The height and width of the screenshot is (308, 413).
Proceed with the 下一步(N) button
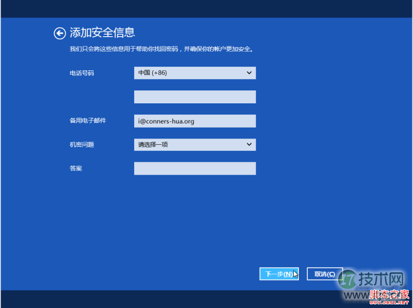pyautogui.click(x=279, y=274)
